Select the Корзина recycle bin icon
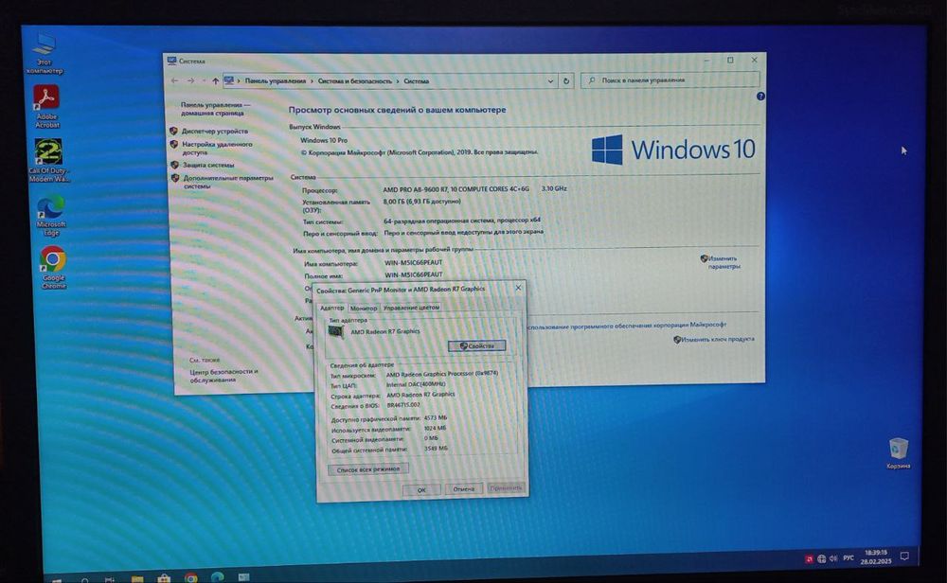Viewport: 947px width, 583px height. pyautogui.click(x=898, y=453)
